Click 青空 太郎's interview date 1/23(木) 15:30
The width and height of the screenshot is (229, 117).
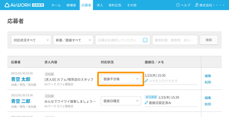(x=155, y=75)
